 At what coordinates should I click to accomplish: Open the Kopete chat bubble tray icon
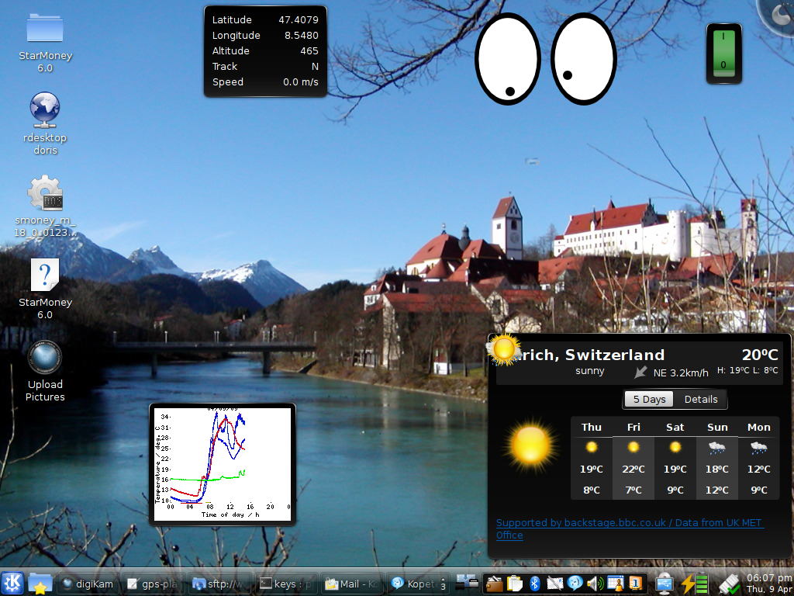click(575, 584)
